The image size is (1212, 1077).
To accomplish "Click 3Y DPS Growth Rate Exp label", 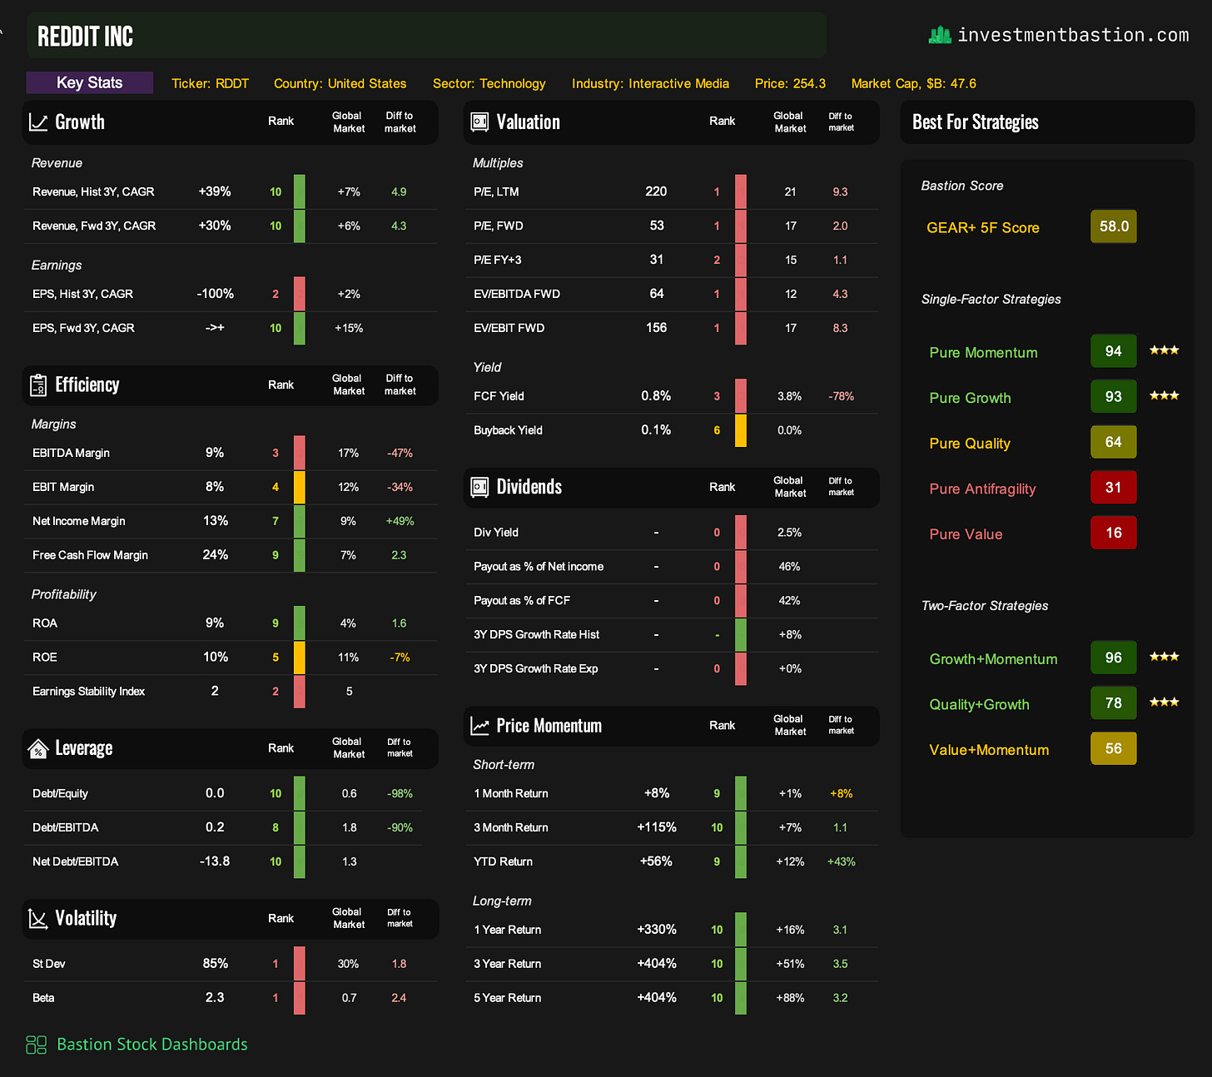I will tap(536, 668).
